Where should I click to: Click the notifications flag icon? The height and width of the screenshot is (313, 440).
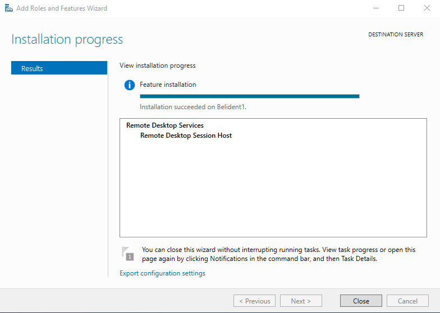(129, 253)
